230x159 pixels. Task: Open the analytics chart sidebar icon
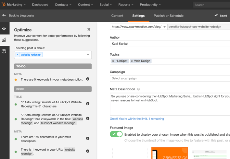[x=4, y=40]
